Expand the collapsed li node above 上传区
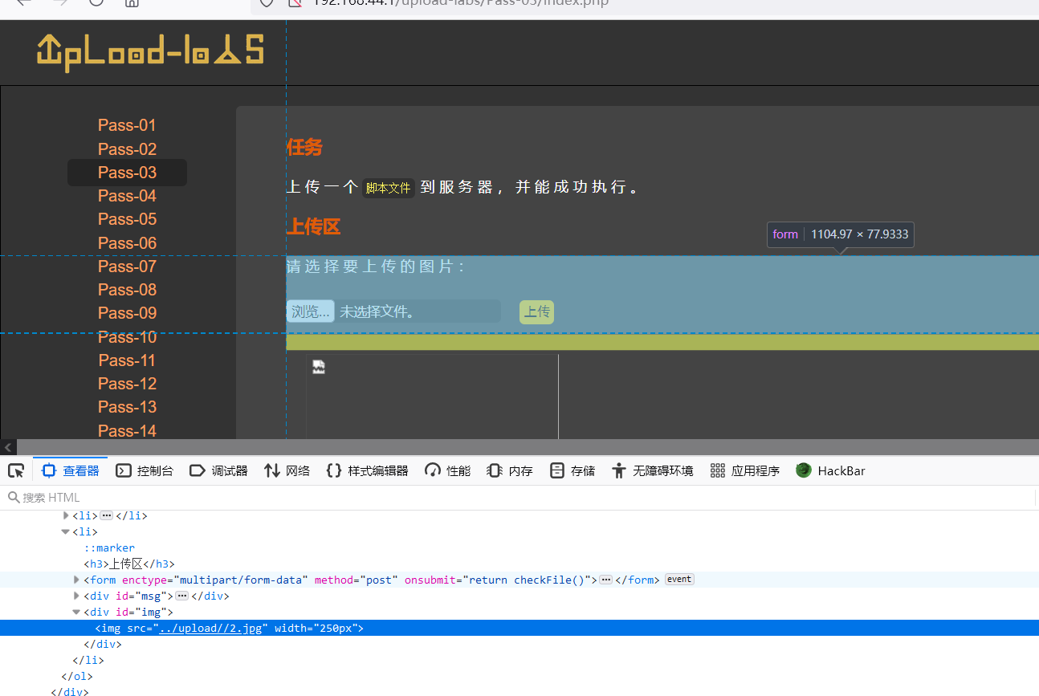Viewport: 1039px width, 696px height. tap(66, 515)
